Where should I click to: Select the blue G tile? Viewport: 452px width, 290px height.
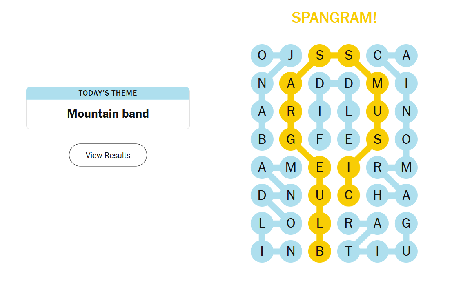tap(406, 223)
